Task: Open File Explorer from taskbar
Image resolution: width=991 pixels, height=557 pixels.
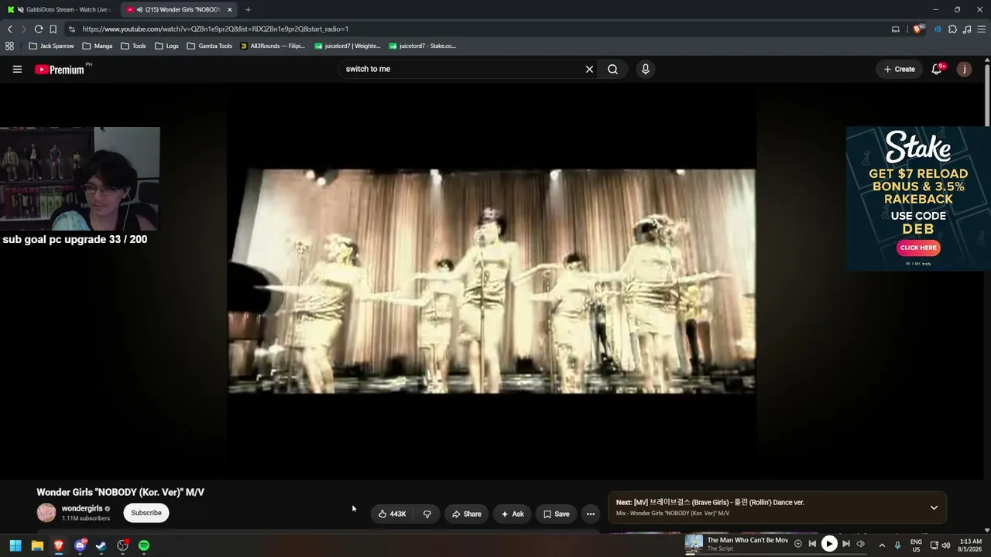Action: tap(37, 545)
